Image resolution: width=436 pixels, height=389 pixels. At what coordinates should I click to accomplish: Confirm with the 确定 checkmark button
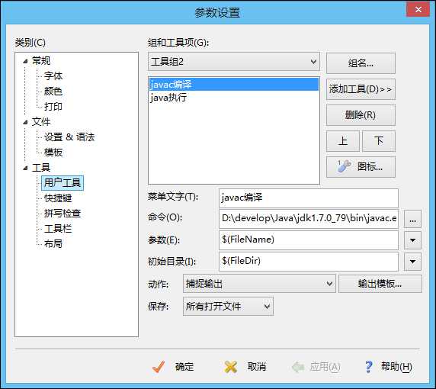click(174, 367)
